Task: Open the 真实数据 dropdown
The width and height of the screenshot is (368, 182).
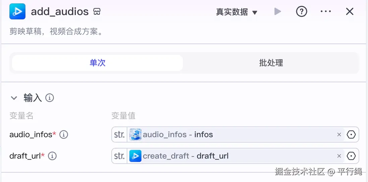Action: click(x=237, y=12)
